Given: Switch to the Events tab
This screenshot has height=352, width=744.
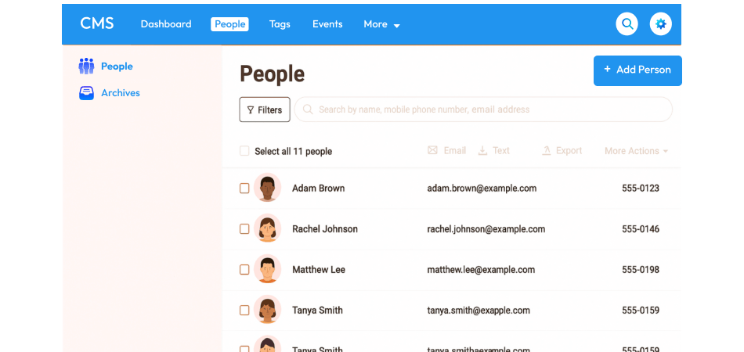Looking at the screenshot, I should tap(327, 24).
